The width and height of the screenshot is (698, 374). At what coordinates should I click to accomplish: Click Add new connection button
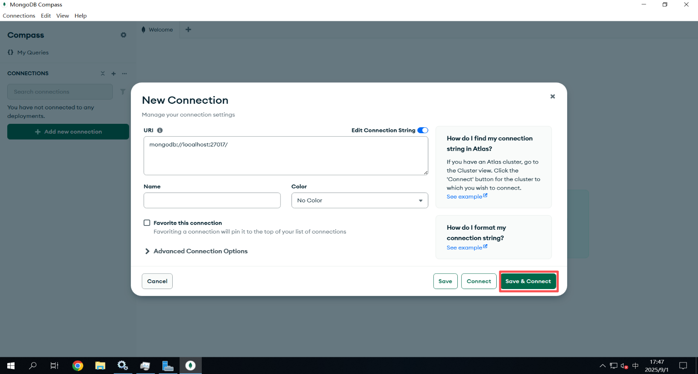tap(68, 131)
